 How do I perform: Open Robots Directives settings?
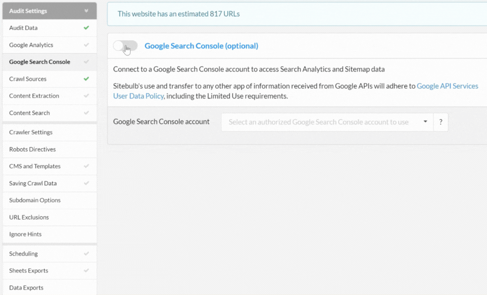coord(50,149)
